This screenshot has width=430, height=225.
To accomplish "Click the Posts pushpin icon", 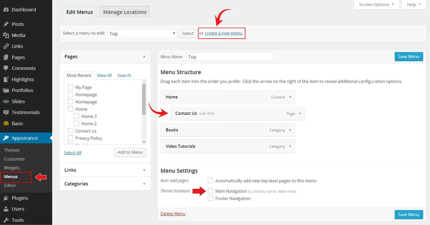I will (6, 24).
